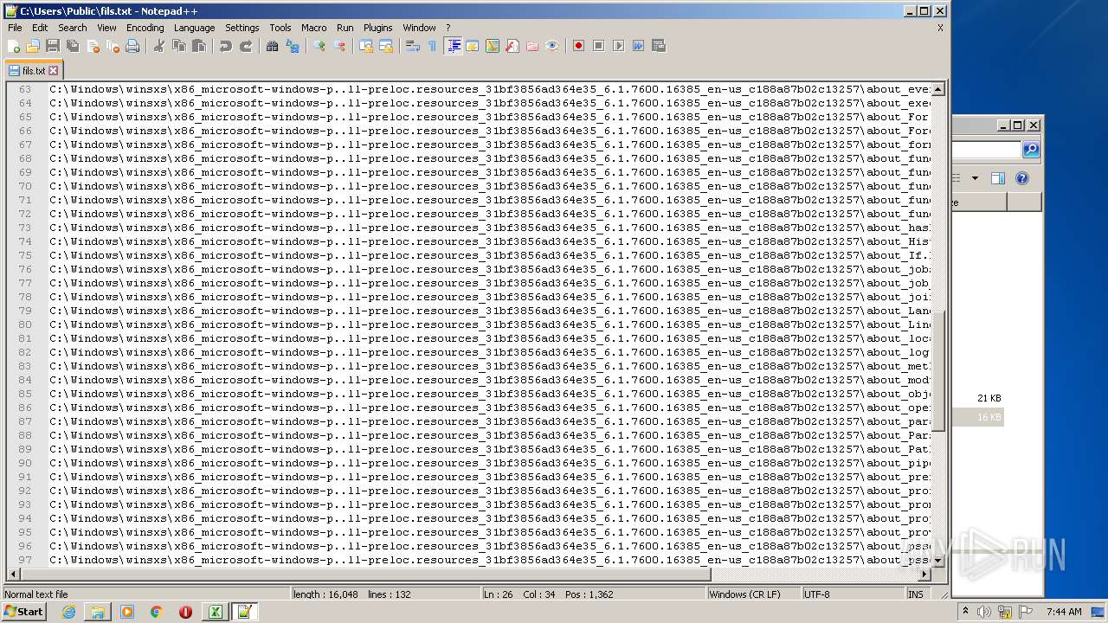Click the Copy toolbar icon
The image size is (1108, 623).
[179, 46]
